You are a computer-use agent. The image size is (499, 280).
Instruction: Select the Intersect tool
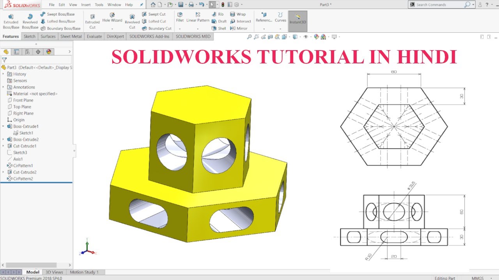point(241,21)
